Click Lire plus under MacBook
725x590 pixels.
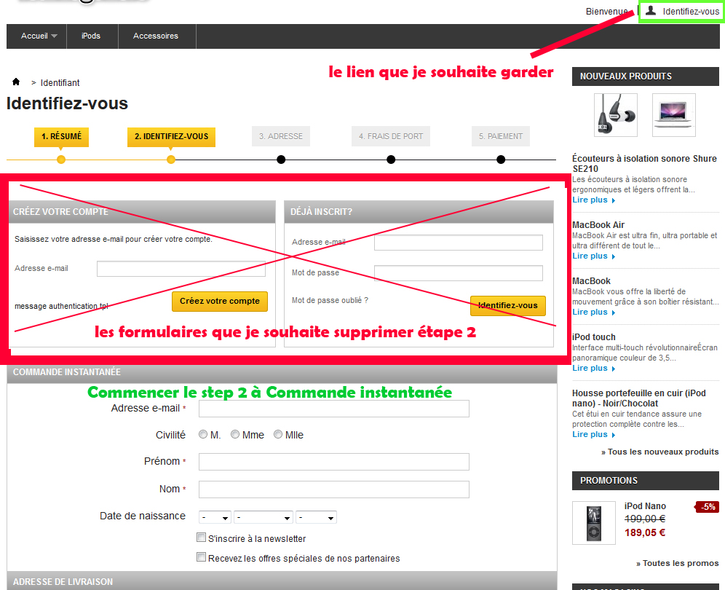click(594, 312)
